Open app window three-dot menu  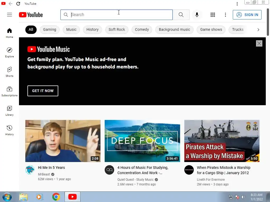pos(237,4)
